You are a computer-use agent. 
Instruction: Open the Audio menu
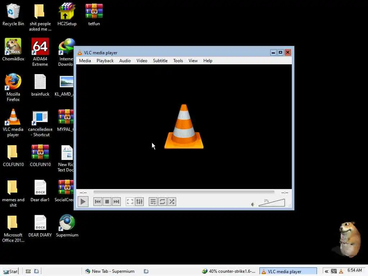click(x=125, y=60)
